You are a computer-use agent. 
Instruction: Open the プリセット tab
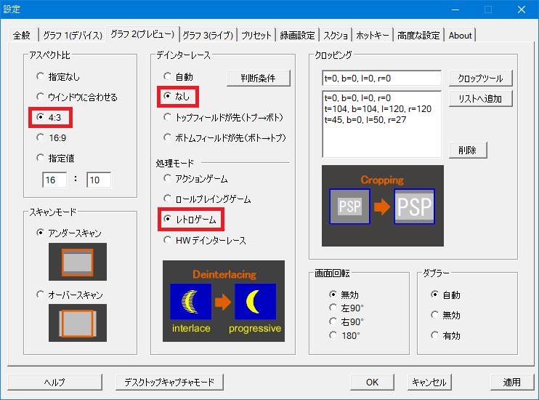click(x=256, y=35)
